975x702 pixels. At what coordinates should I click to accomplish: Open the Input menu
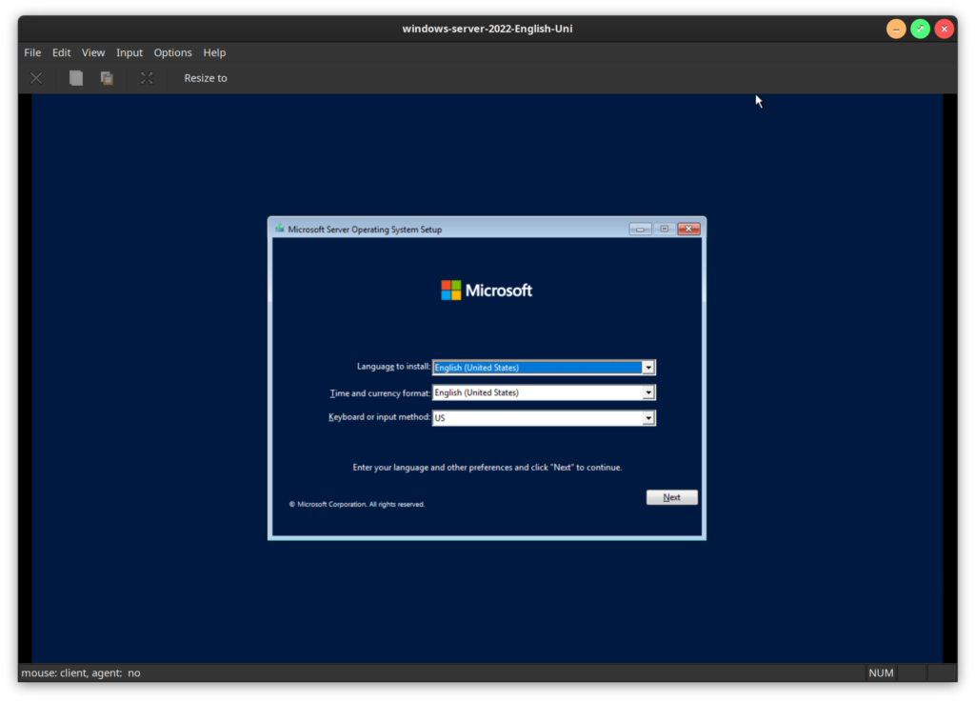tap(129, 53)
